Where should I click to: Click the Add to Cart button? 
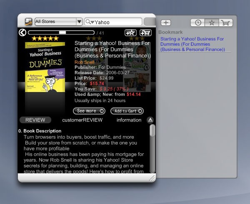coord(127,111)
